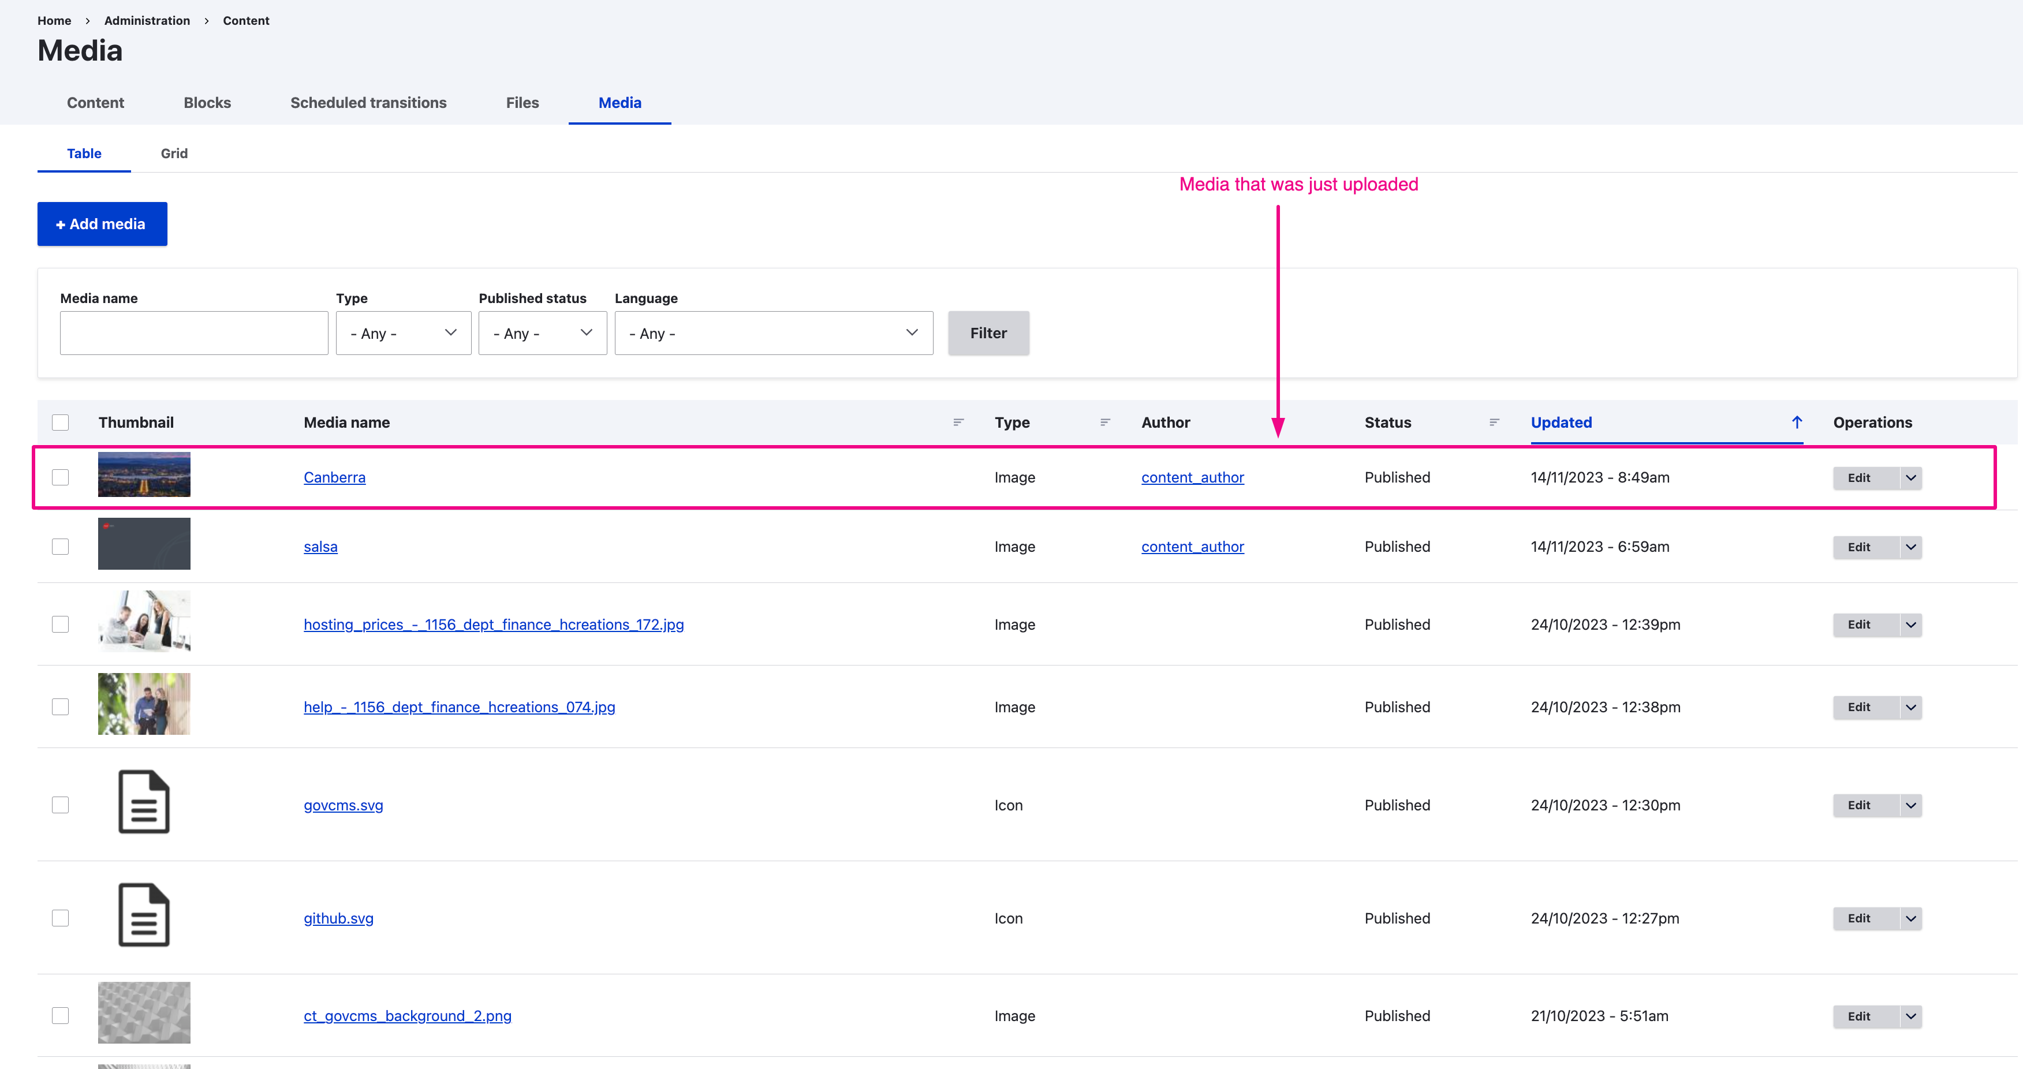Open the Type filter dropdown
The height and width of the screenshot is (1069, 2023).
[403, 333]
